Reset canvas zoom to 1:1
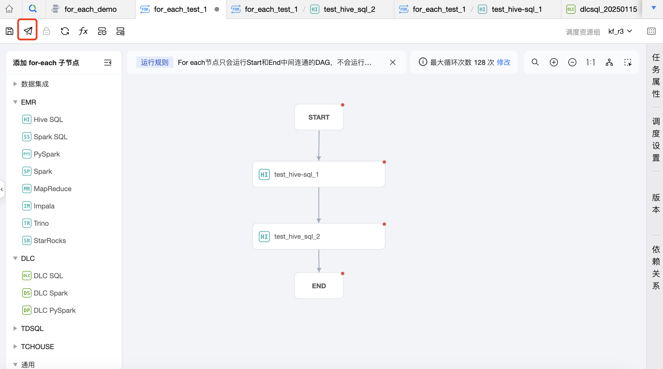The width and height of the screenshot is (663, 369). [x=591, y=62]
